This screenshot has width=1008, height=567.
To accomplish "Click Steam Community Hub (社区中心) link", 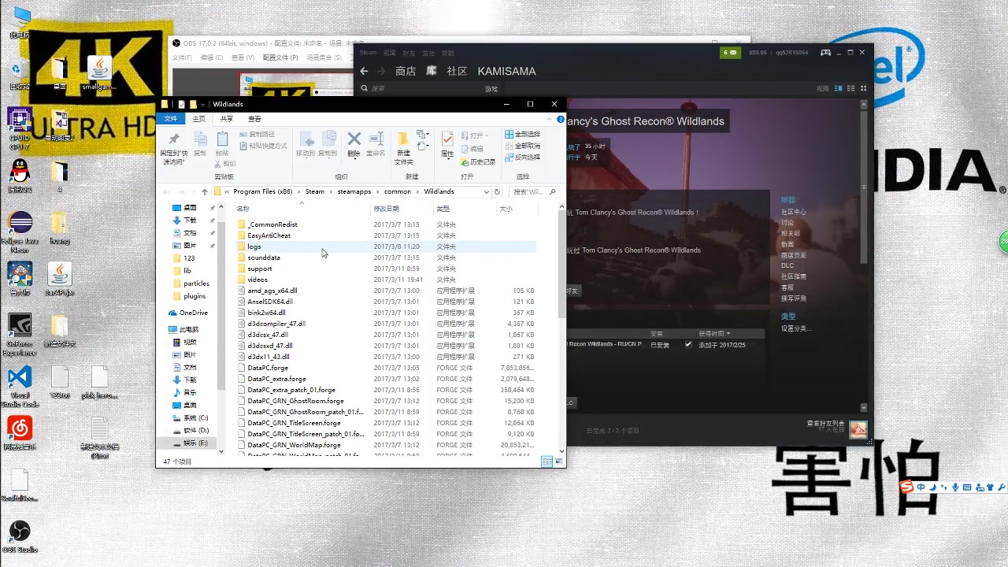I will click(793, 212).
